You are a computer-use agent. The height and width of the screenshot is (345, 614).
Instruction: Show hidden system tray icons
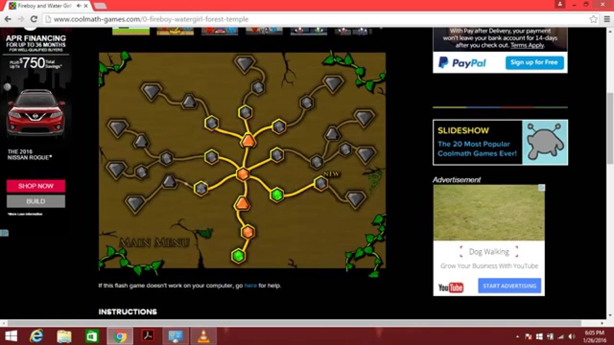coord(518,336)
